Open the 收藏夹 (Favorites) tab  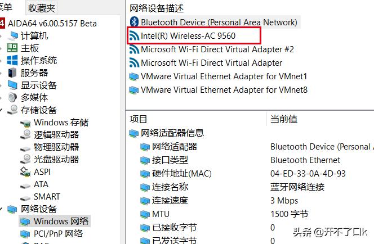pos(41,7)
